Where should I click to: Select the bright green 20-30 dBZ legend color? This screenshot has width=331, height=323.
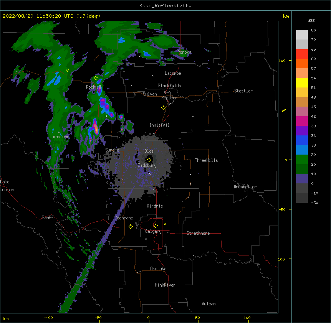pos(302,160)
